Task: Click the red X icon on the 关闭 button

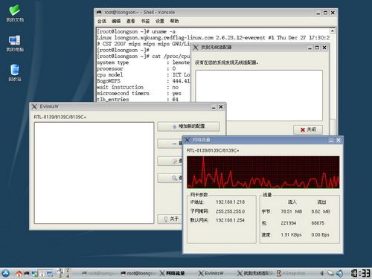Action: point(303,129)
